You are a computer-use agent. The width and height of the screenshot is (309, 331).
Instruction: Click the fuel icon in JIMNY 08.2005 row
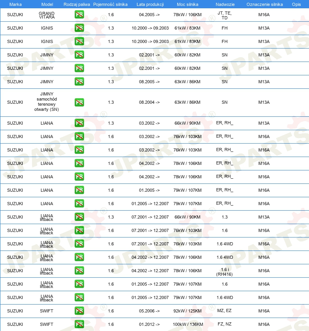(x=79, y=82)
